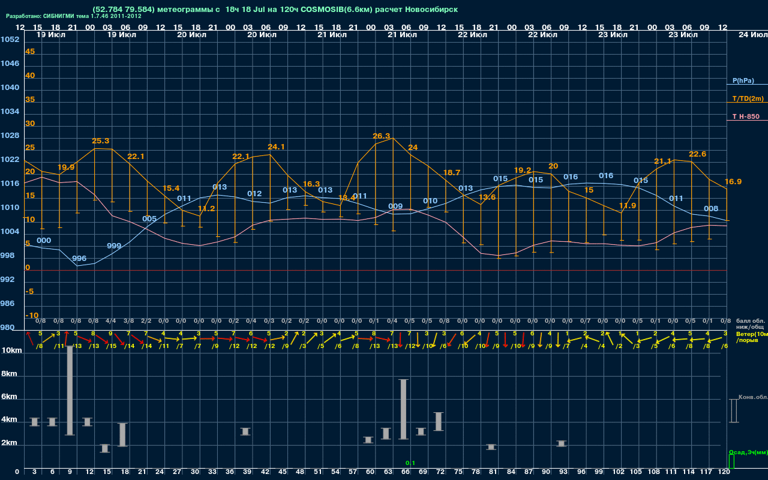This screenshot has width=768, height=480.
Task: Select the 19.9 temperature value
Action: click(x=66, y=167)
